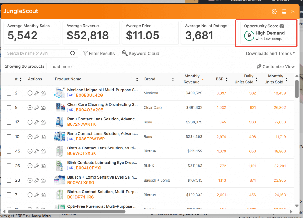Minimize the JungleScout panel window icon
Screen dimensions: 303x218
[284, 12]
